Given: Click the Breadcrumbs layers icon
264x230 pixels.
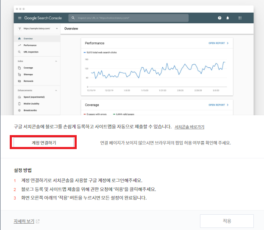Looking at the screenshot, I should (19, 111).
